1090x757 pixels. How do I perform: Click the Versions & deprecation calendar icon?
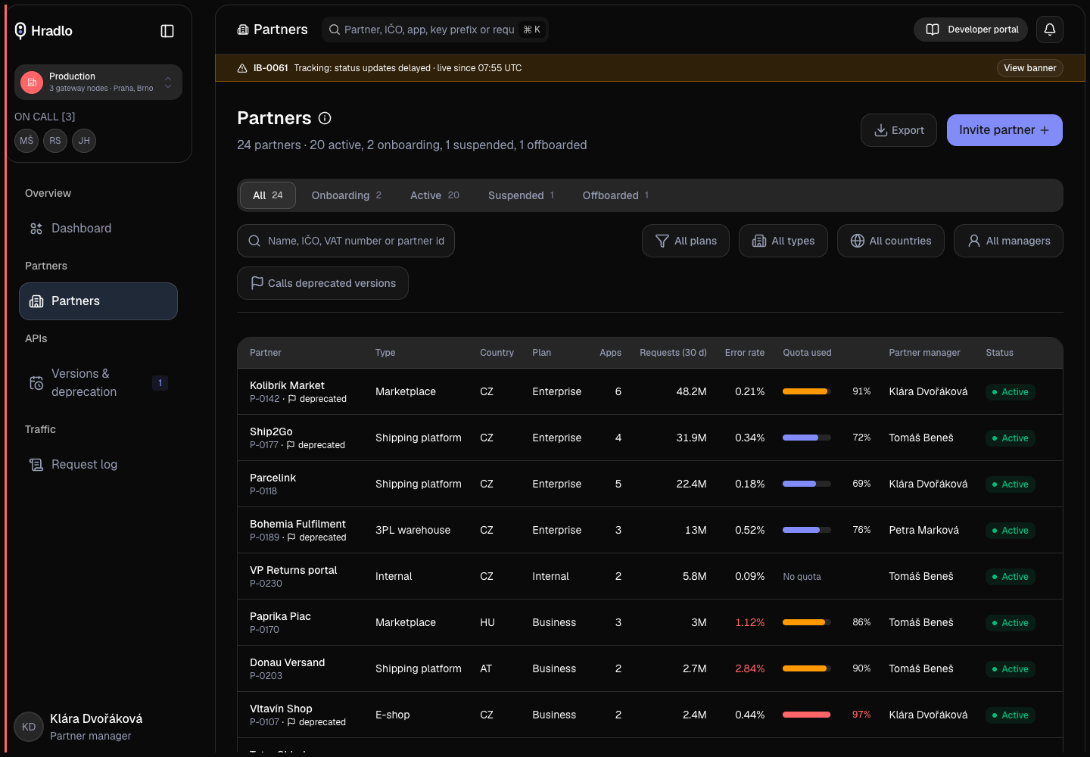click(36, 383)
